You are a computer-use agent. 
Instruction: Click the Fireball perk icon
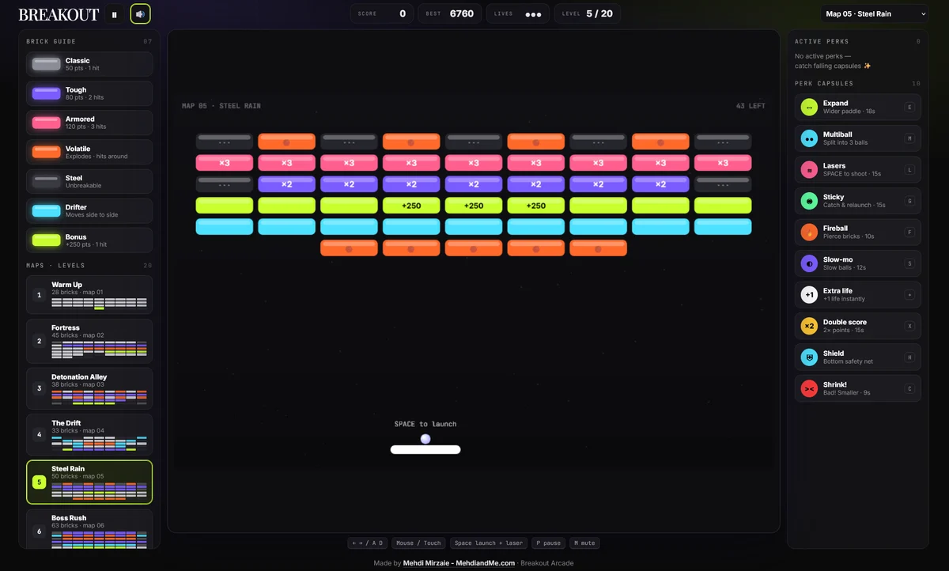pyautogui.click(x=809, y=233)
